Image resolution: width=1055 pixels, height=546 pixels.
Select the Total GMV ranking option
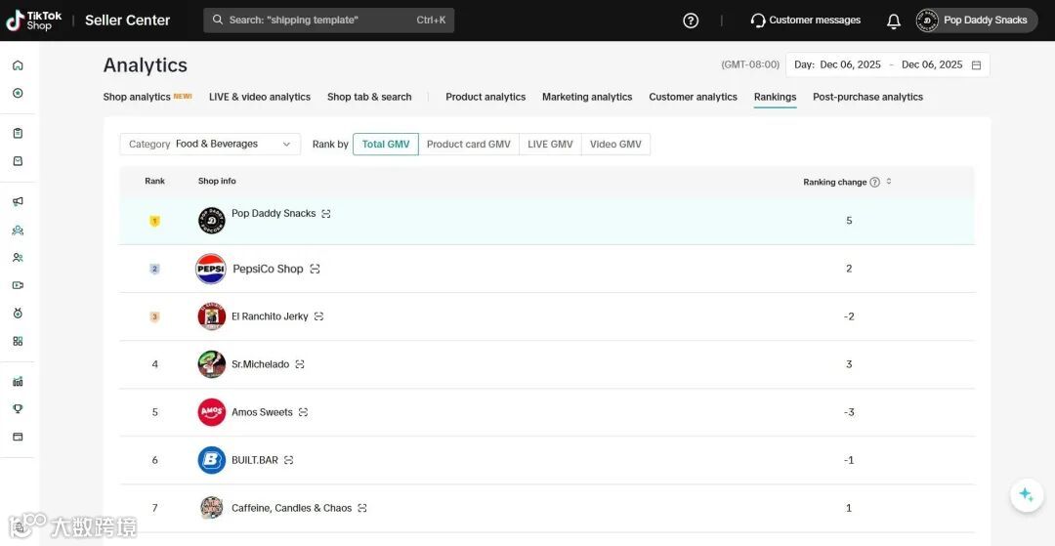(386, 144)
